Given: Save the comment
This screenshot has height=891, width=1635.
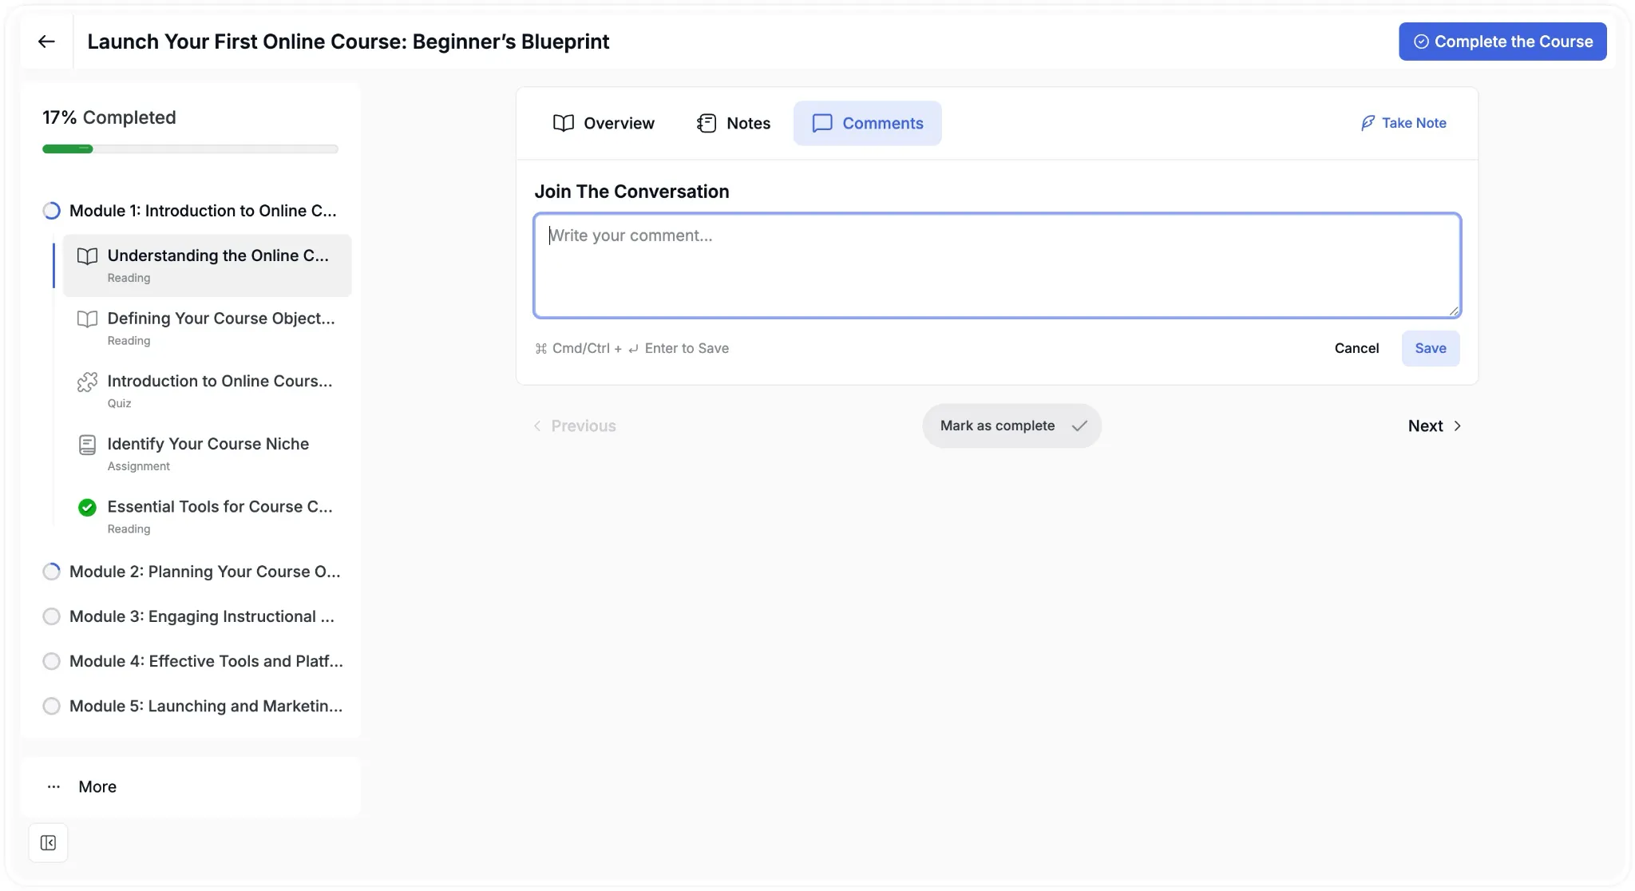Looking at the screenshot, I should tap(1430, 348).
